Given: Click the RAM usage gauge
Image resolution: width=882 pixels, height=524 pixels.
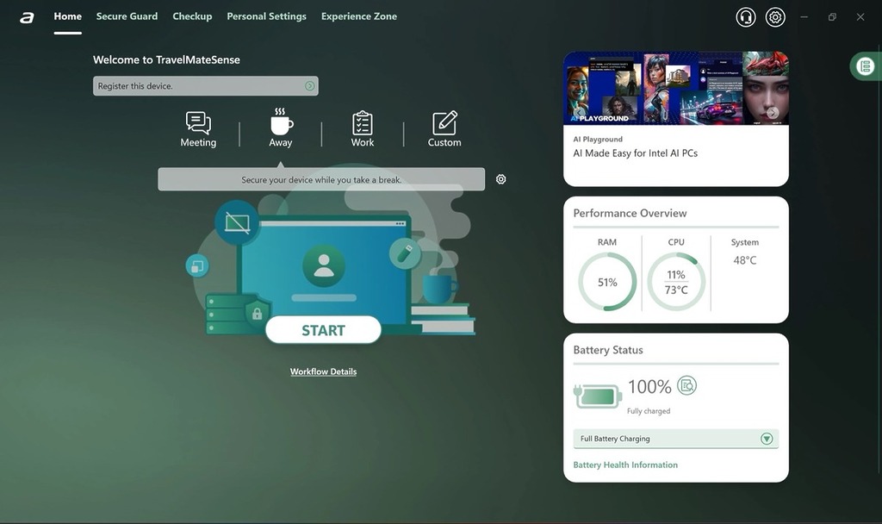Looking at the screenshot, I should 607,282.
